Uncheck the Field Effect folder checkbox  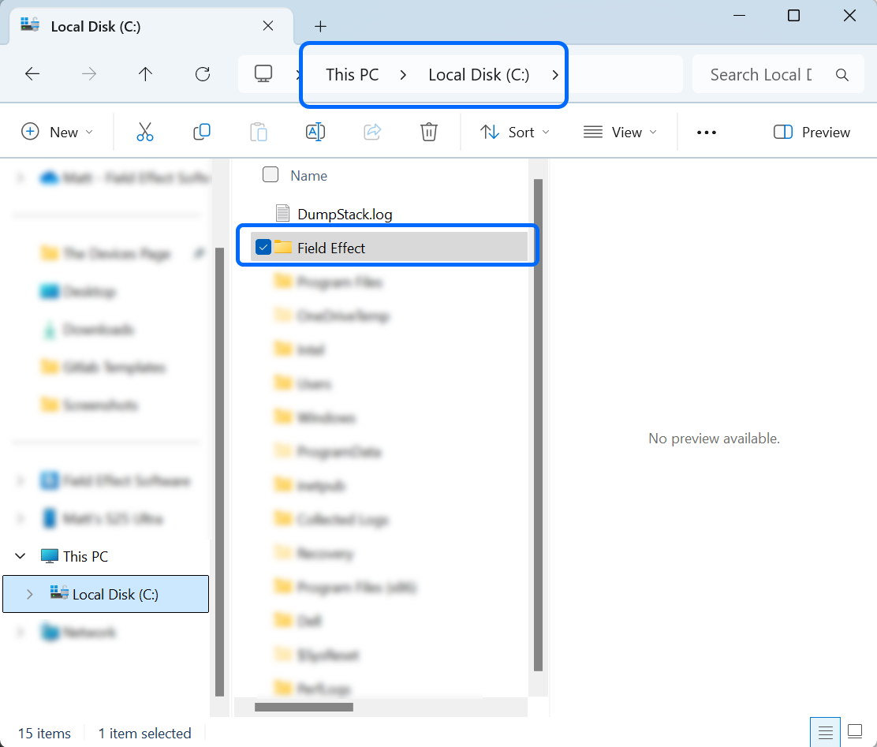pyautogui.click(x=263, y=247)
